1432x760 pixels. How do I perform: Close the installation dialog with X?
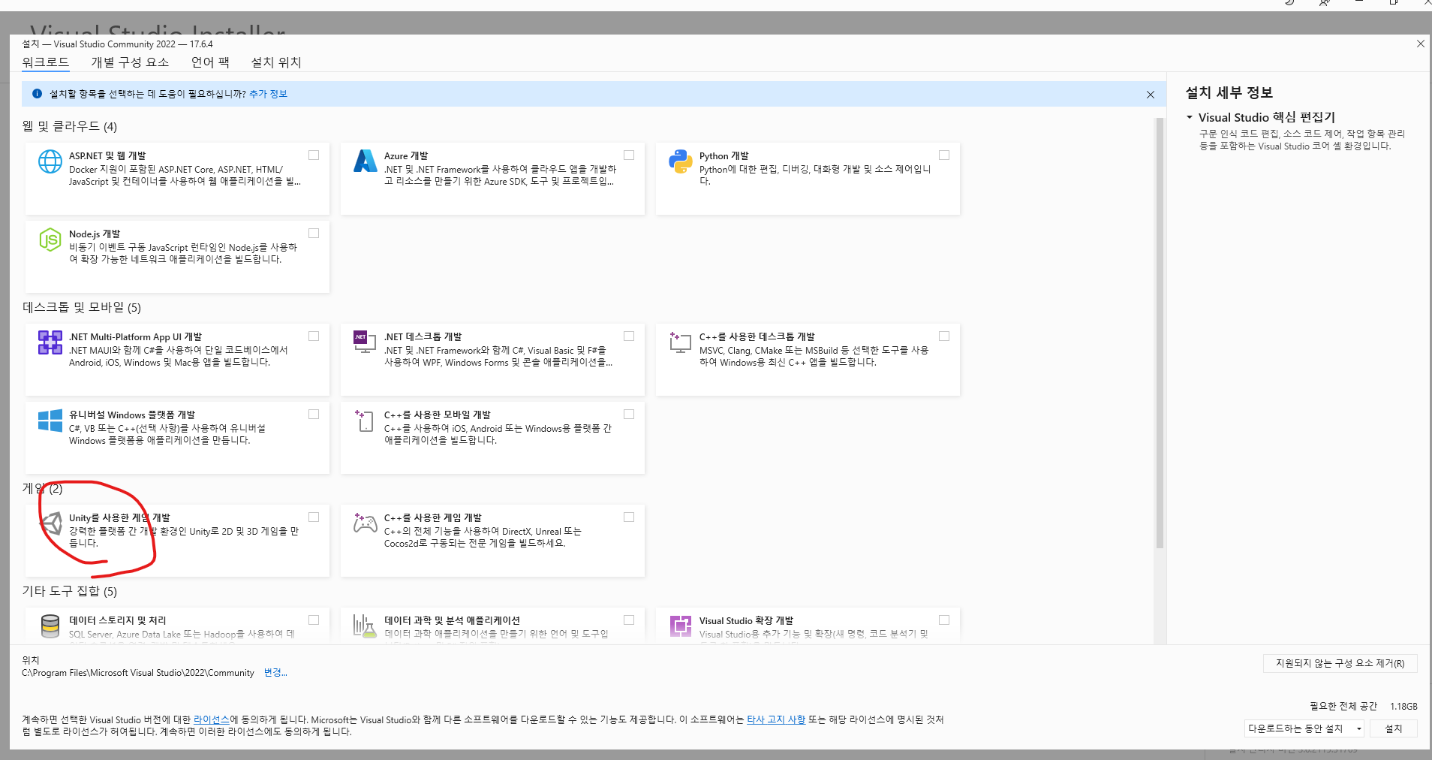click(x=1421, y=44)
